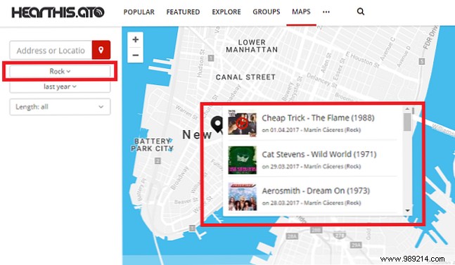The height and width of the screenshot is (265, 455).
Task: Click the Canal Street map label
Action: (245, 77)
